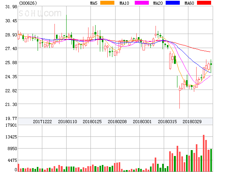Screen dimensions: 235x172
Task: Select the stock code (300626) label
Action: [28, 3]
